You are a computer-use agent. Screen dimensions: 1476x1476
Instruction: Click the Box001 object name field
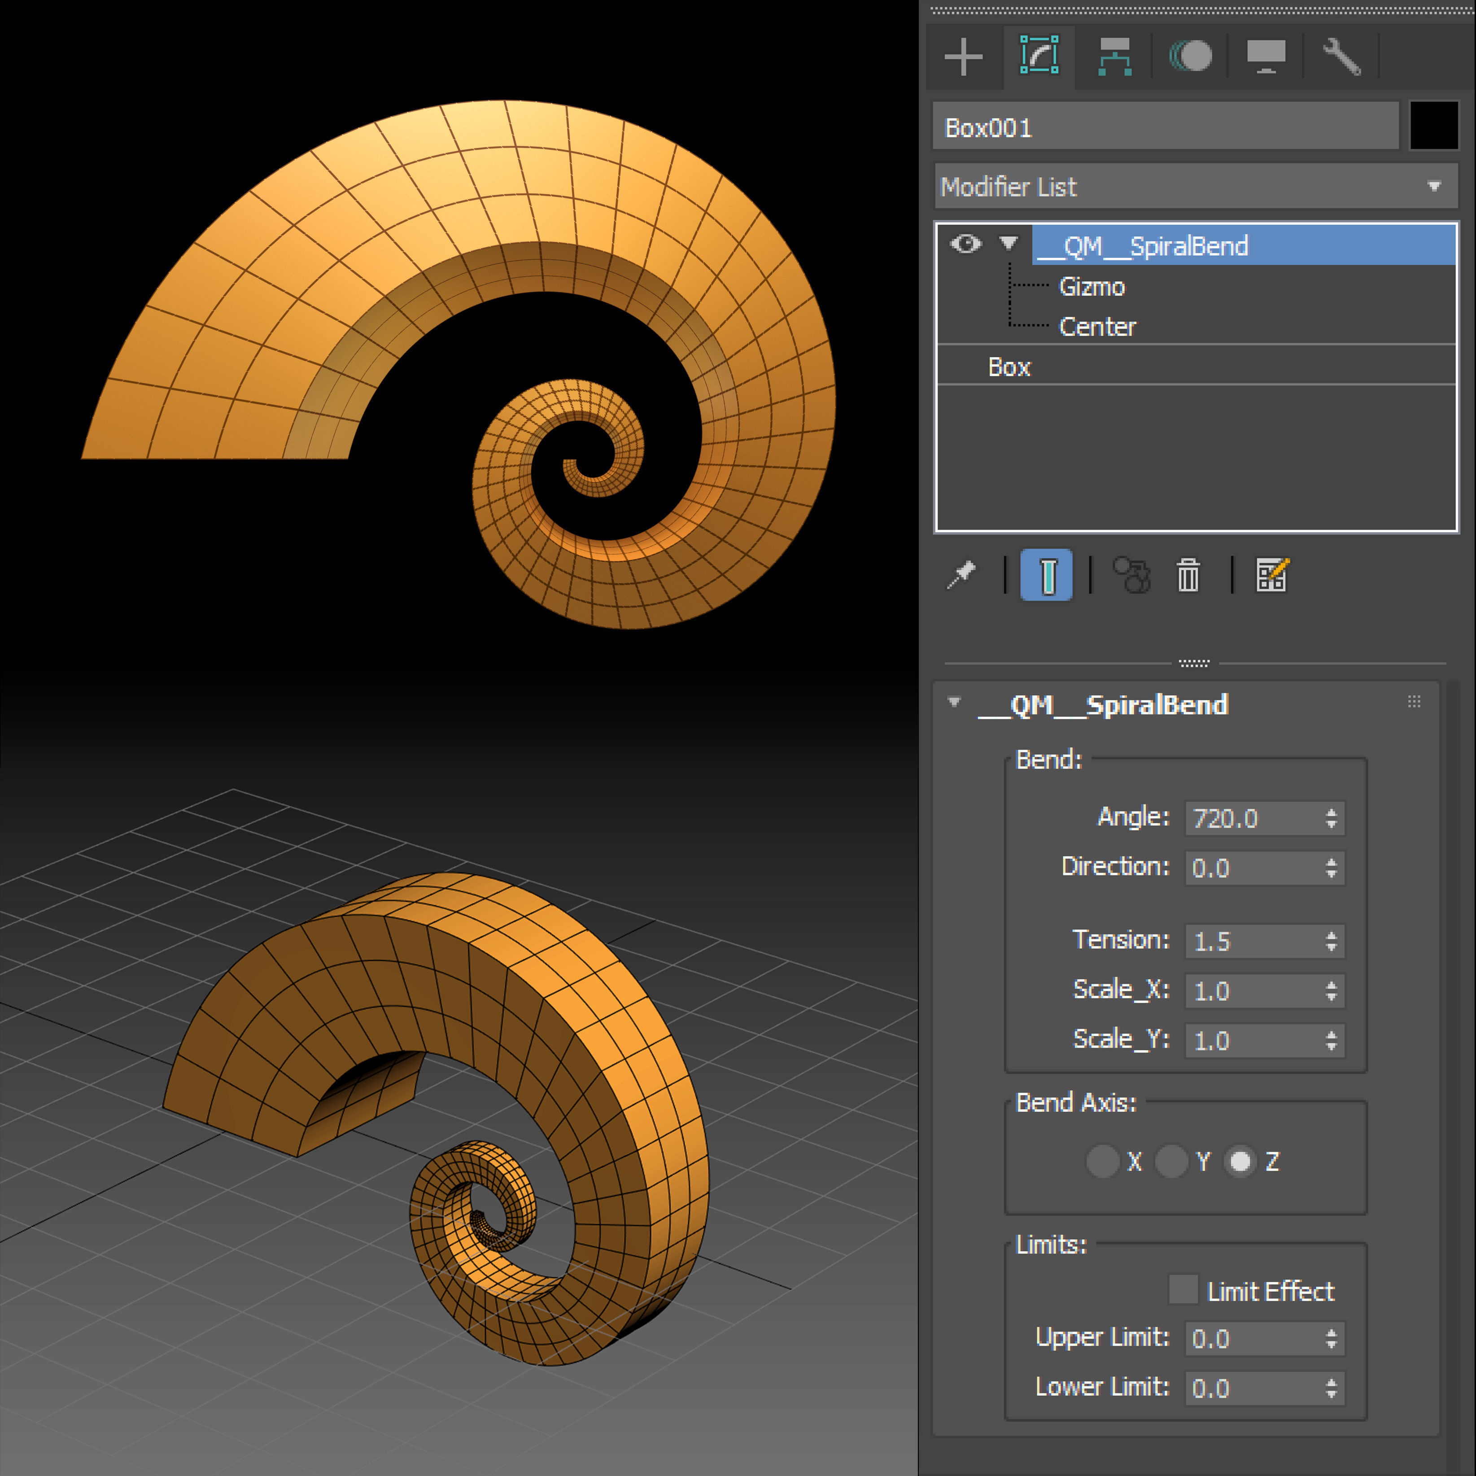[x=1166, y=127]
